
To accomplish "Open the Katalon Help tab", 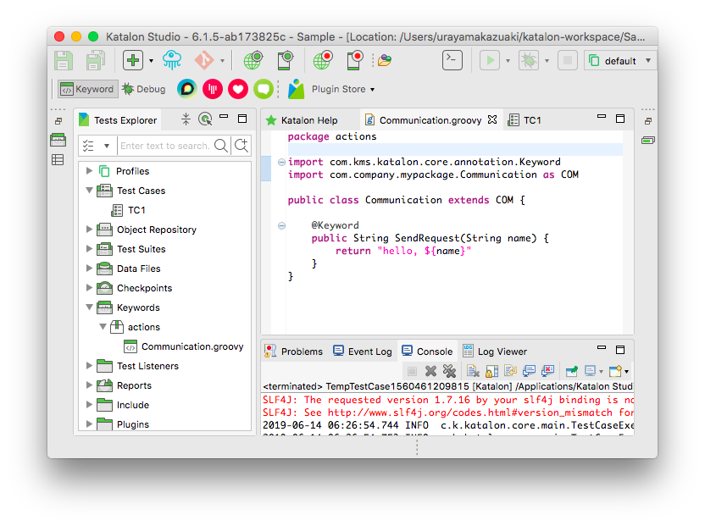I will tap(302, 120).
